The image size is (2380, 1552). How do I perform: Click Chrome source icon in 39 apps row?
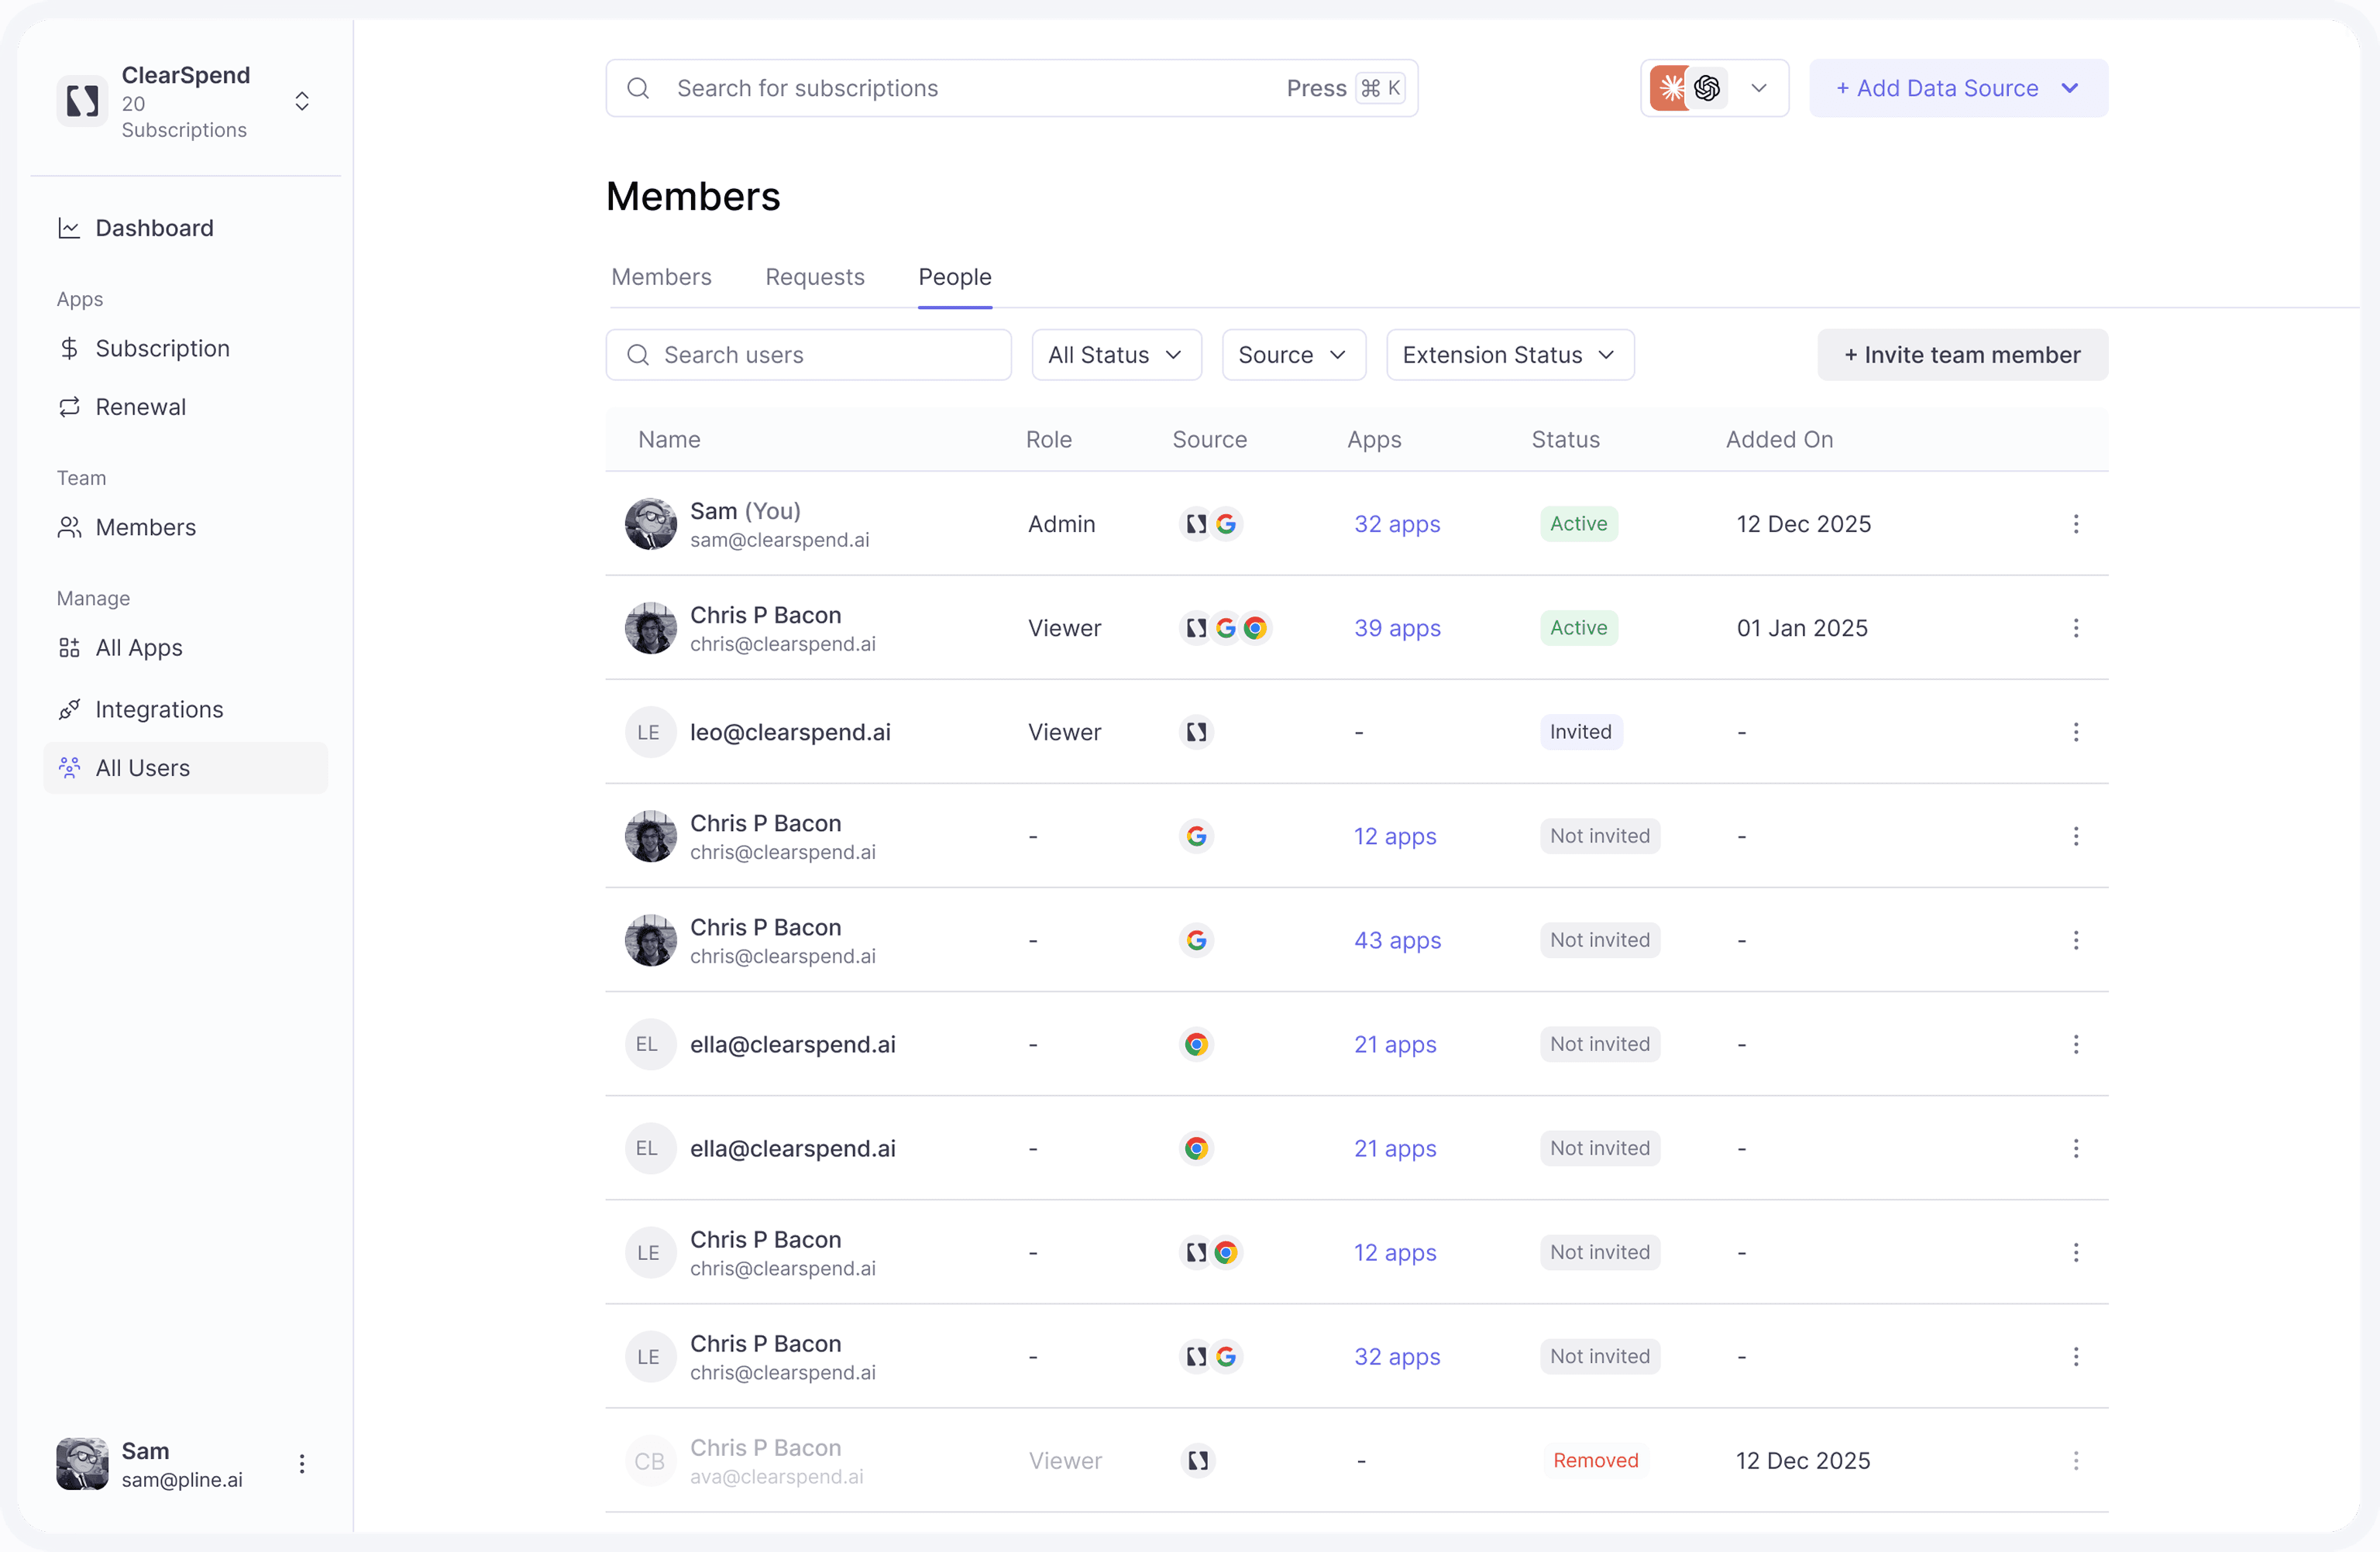[x=1254, y=627]
